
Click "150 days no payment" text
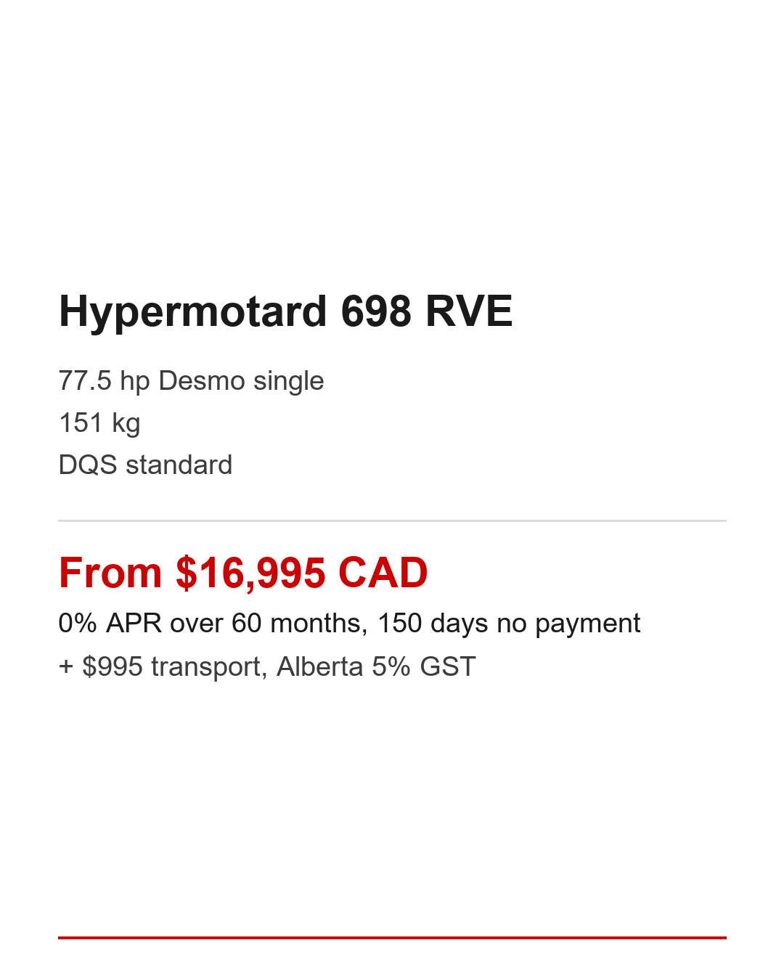pyautogui.click(x=508, y=624)
